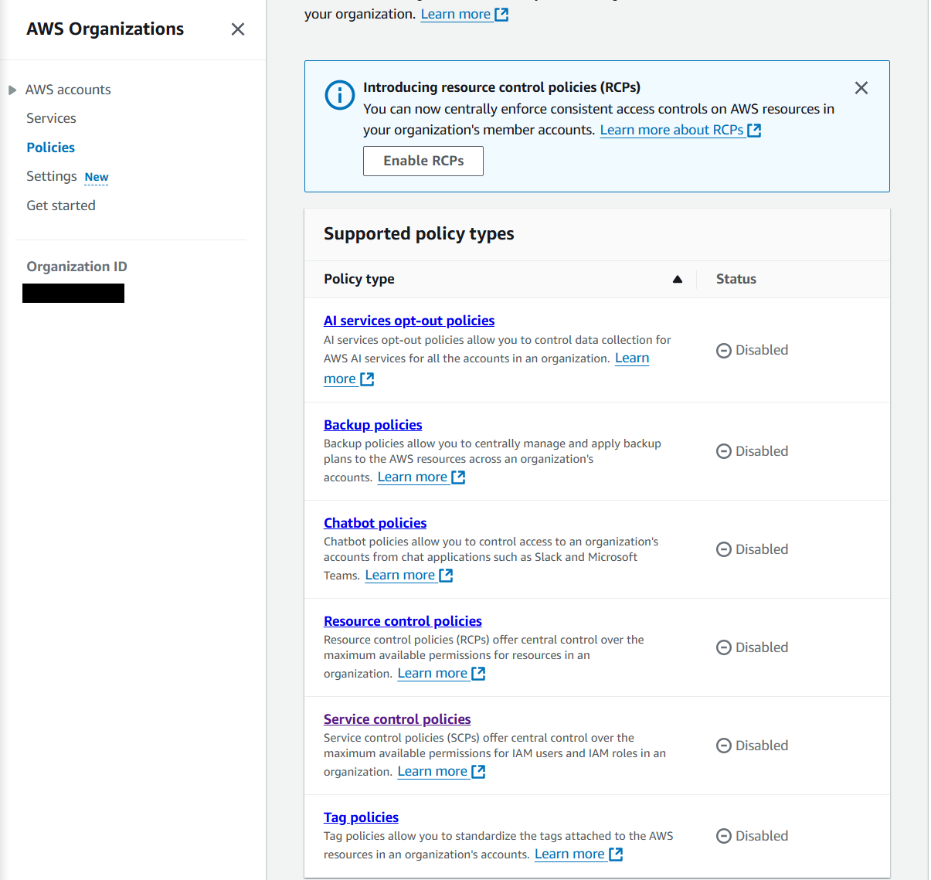Open Learn more for Resource control policies
This screenshot has width=931, height=880.
pyautogui.click(x=432, y=673)
